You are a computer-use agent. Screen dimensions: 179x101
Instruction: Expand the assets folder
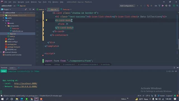6,23
